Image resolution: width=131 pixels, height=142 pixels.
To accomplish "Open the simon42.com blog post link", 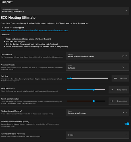I will tap(34, 30).
